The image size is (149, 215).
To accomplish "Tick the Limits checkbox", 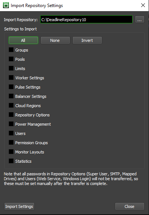I will 11,68.
